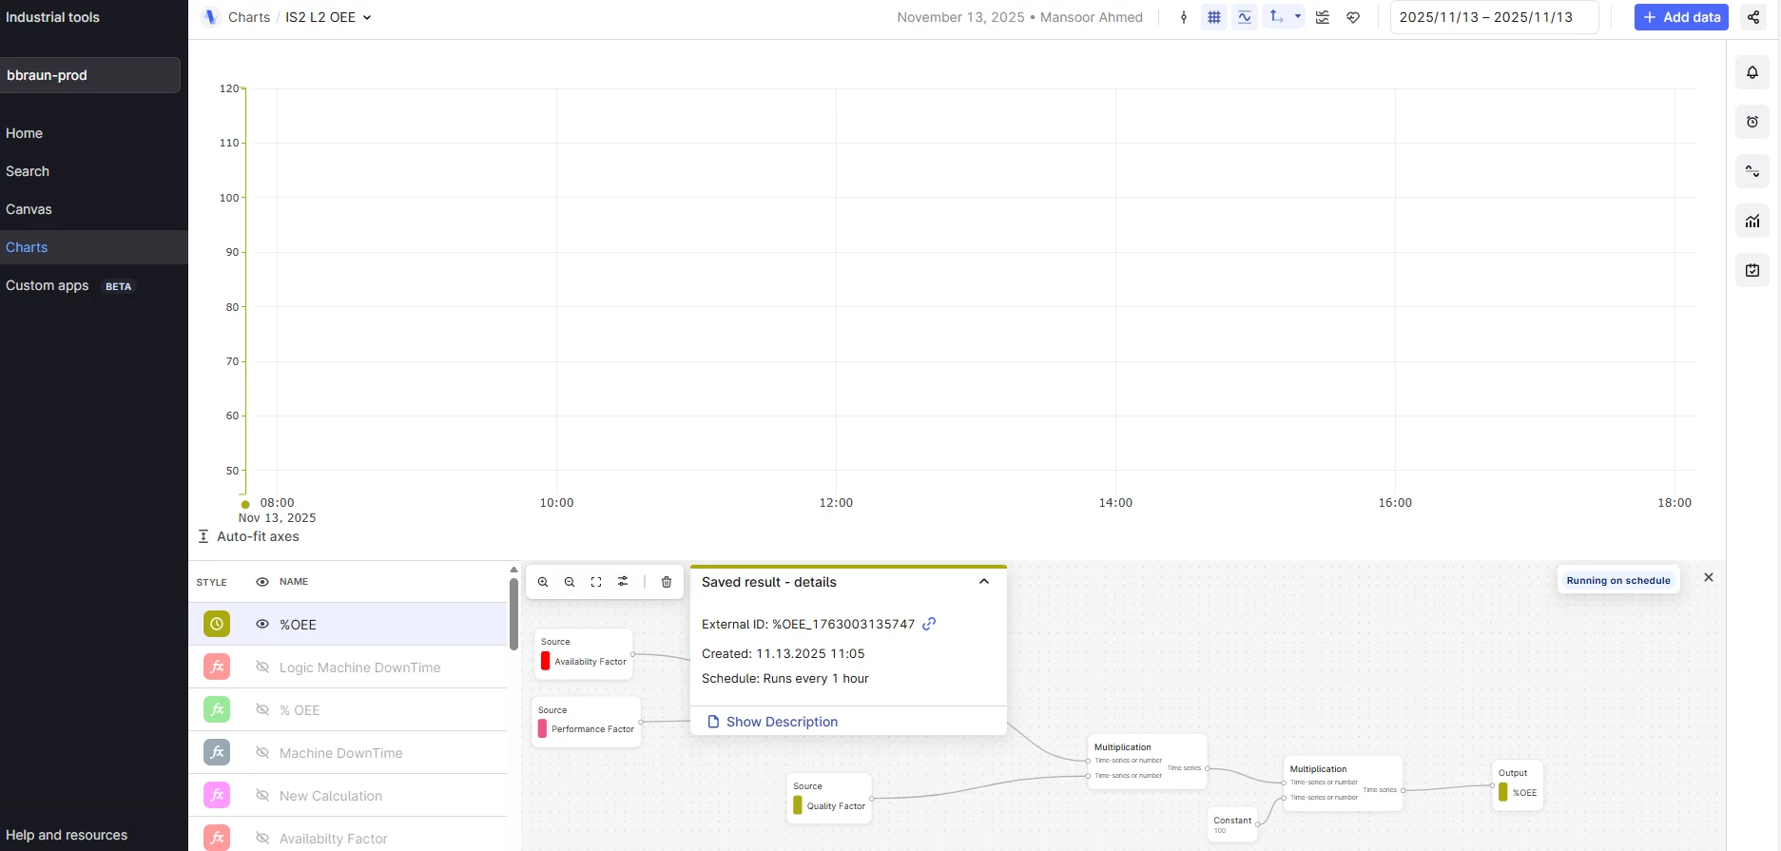Delete selected node with trash icon
1781x851 pixels.
click(667, 582)
